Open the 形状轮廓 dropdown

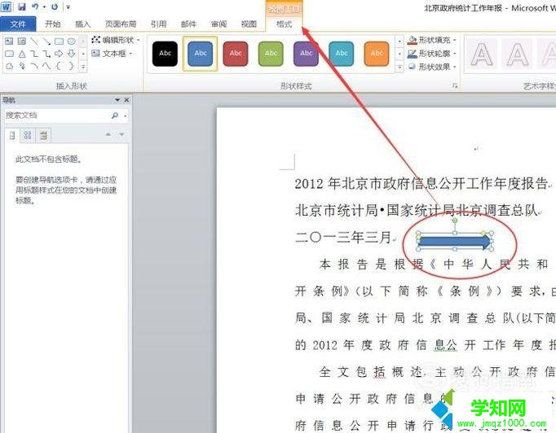coord(431,54)
